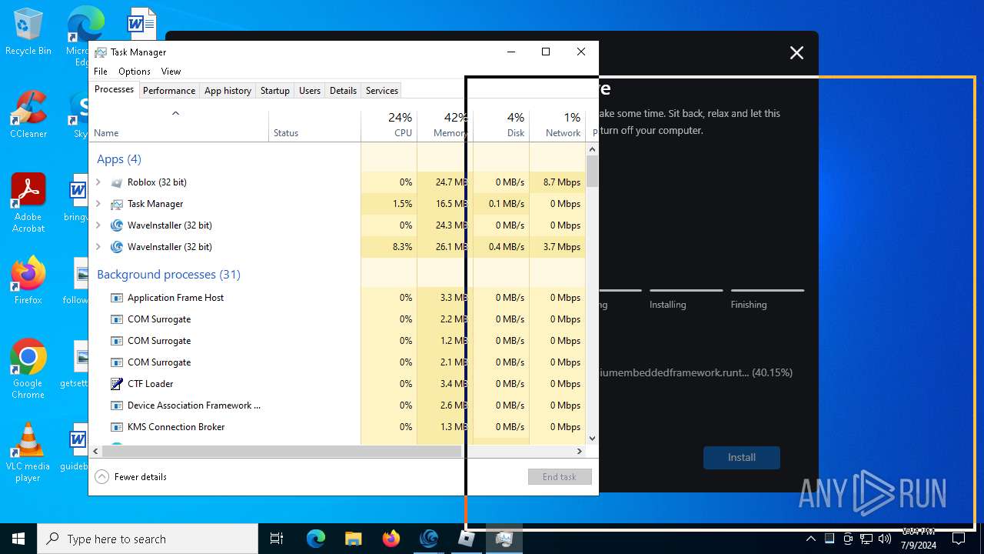
Task: Click the taskbar search box
Action: click(148, 539)
